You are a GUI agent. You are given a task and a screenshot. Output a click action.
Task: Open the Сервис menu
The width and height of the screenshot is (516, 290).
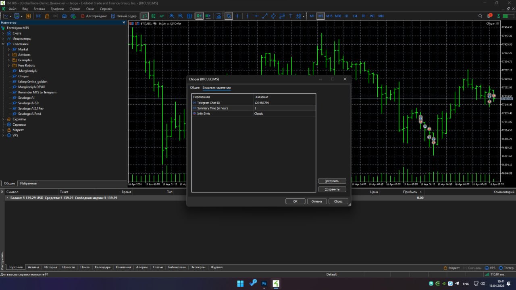tap(75, 8)
